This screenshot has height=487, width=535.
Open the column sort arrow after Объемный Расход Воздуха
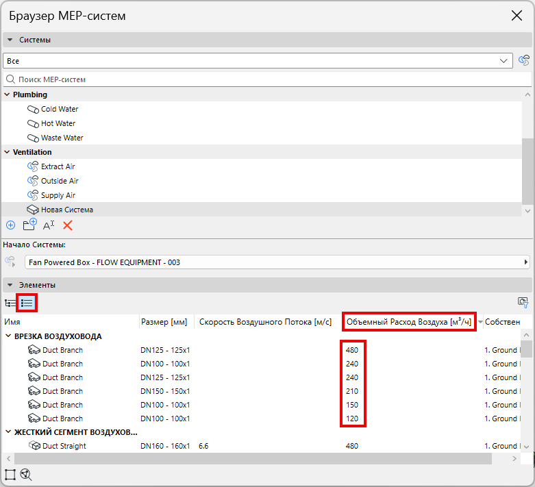click(x=480, y=322)
